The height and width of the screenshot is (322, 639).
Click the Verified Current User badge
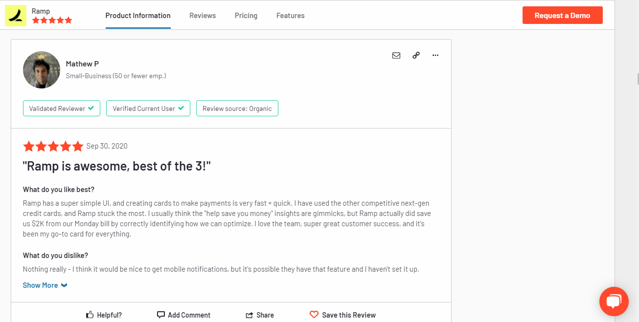[x=148, y=108]
